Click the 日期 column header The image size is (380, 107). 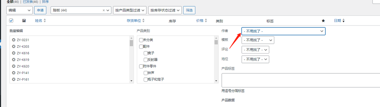point(337,21)
